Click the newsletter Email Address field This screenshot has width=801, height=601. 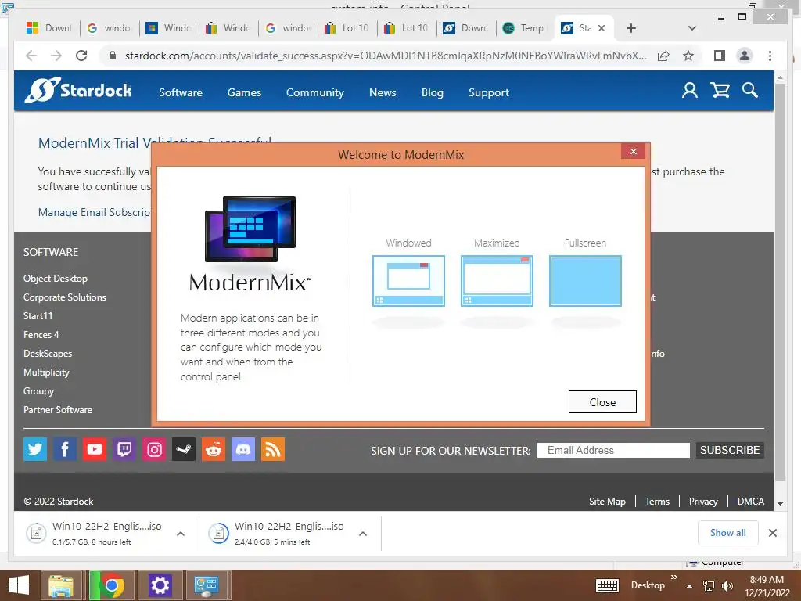[613, 450]
